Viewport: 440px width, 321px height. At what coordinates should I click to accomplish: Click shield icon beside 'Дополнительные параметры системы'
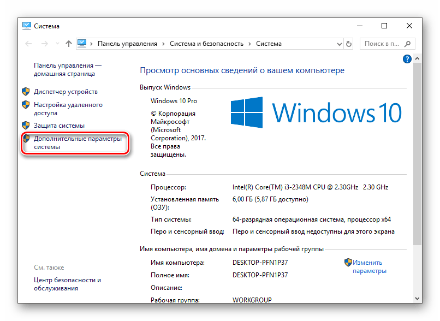tap(26, 138)
